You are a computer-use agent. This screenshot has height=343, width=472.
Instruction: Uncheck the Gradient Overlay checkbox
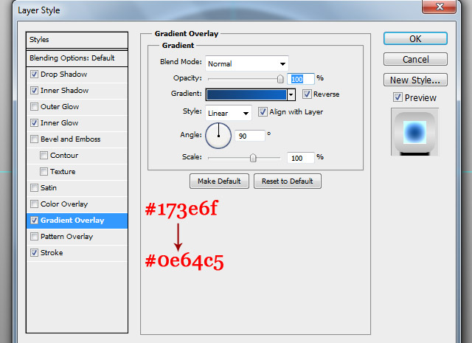(x=35, y=221)
